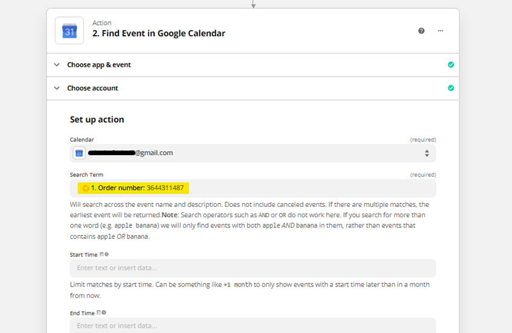
Task: Click green checkmark beside Choose app & event
Action: tap(450, 65)
